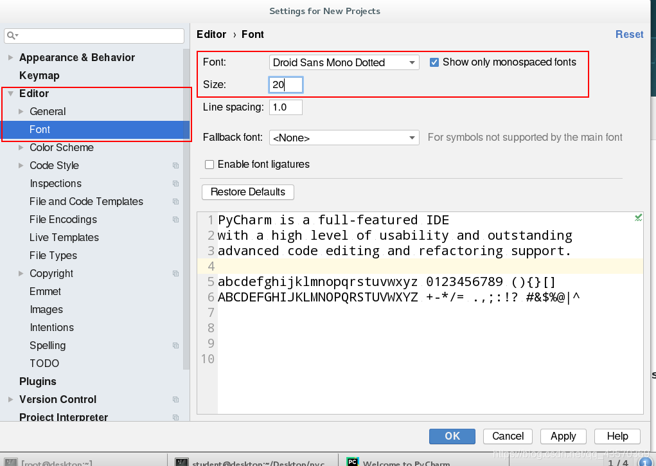The image size is (656, 466).
Task: Expand the General node under Editor
Action: [x=21, y=111]
